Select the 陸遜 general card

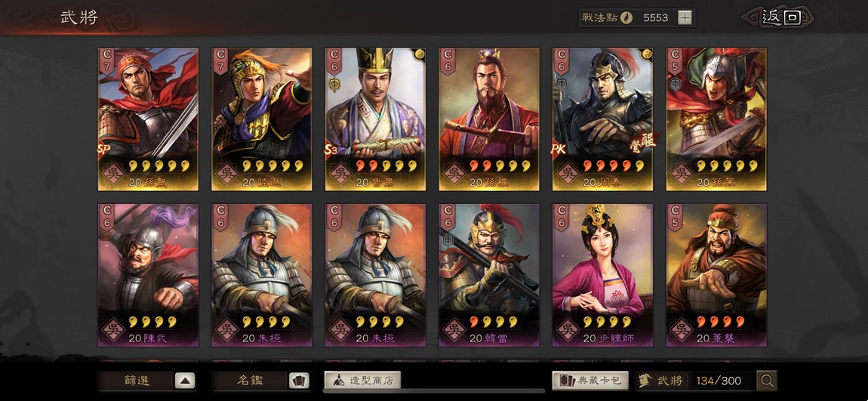(262, 119)
